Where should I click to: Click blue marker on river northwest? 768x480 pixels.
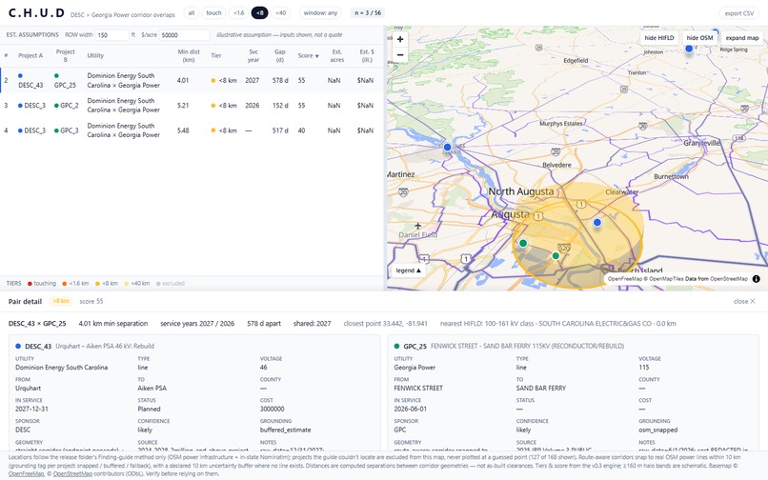tap(447, 147)
